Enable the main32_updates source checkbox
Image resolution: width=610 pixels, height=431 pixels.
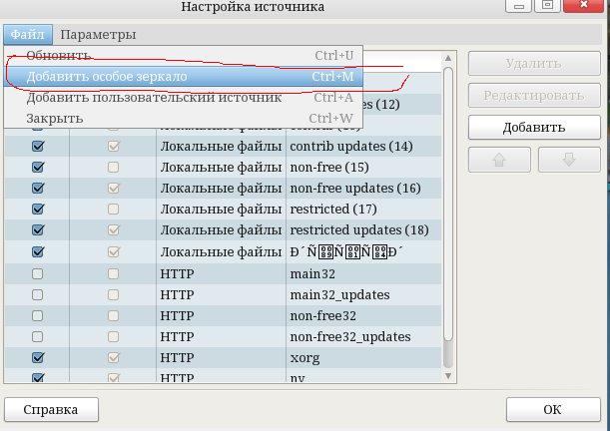(38, 295)
